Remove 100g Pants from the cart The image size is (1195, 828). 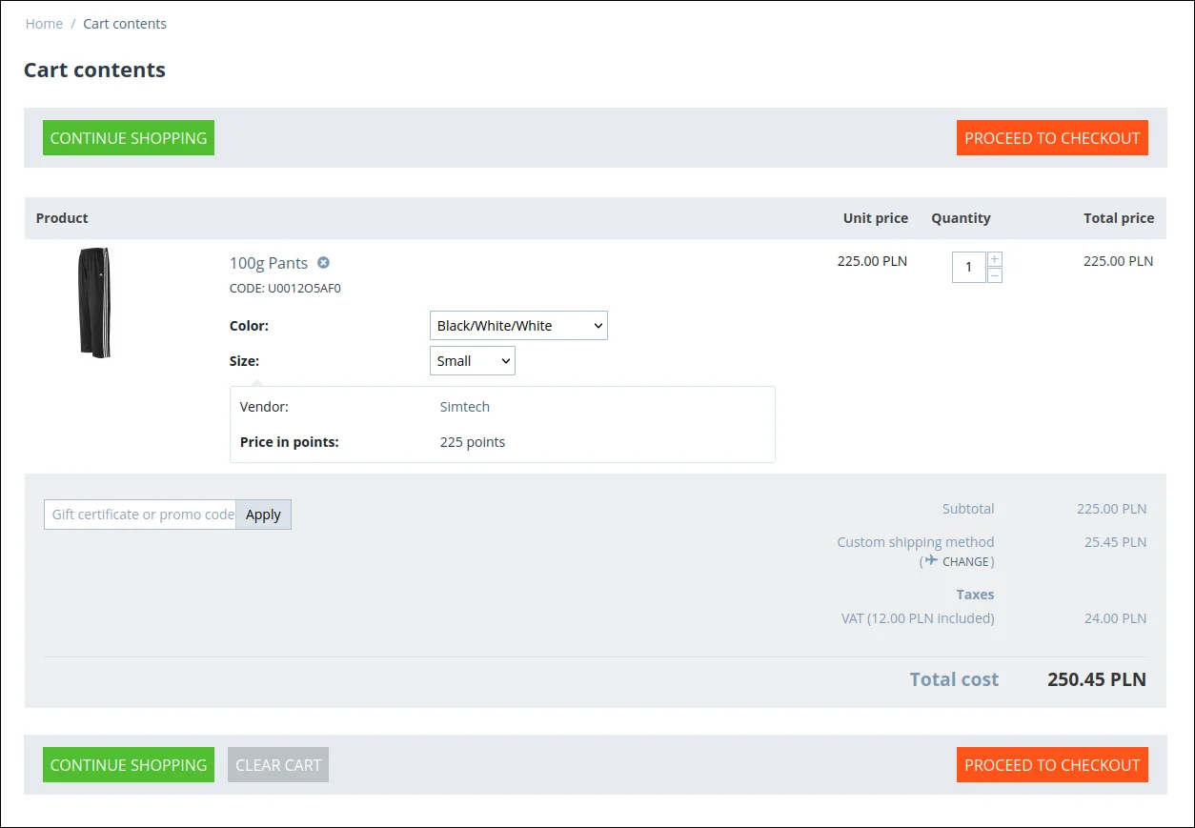(323, 263)
